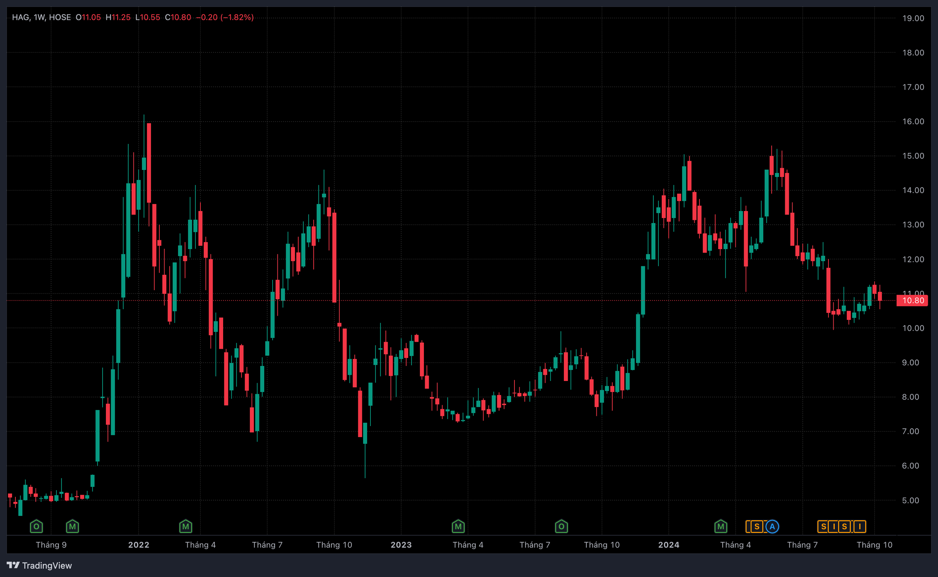Click the 17.00 price axis label

coord(913,87)
